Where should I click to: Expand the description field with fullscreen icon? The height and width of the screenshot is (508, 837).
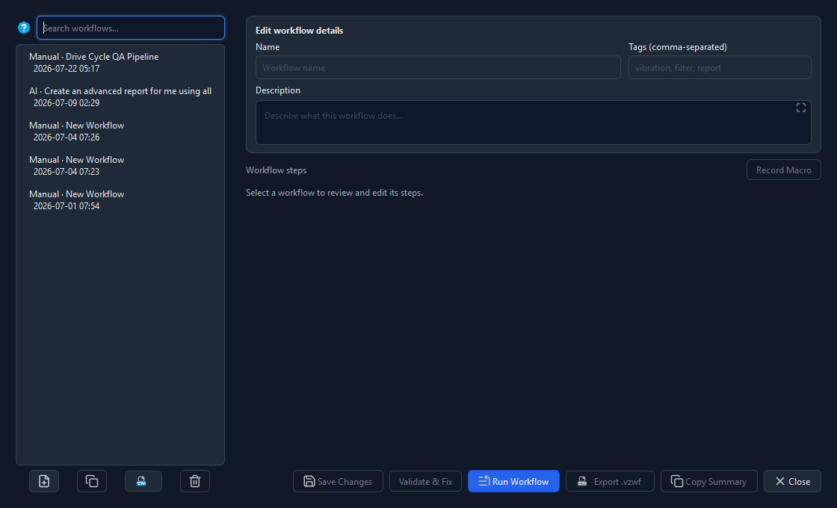point(800,108)
